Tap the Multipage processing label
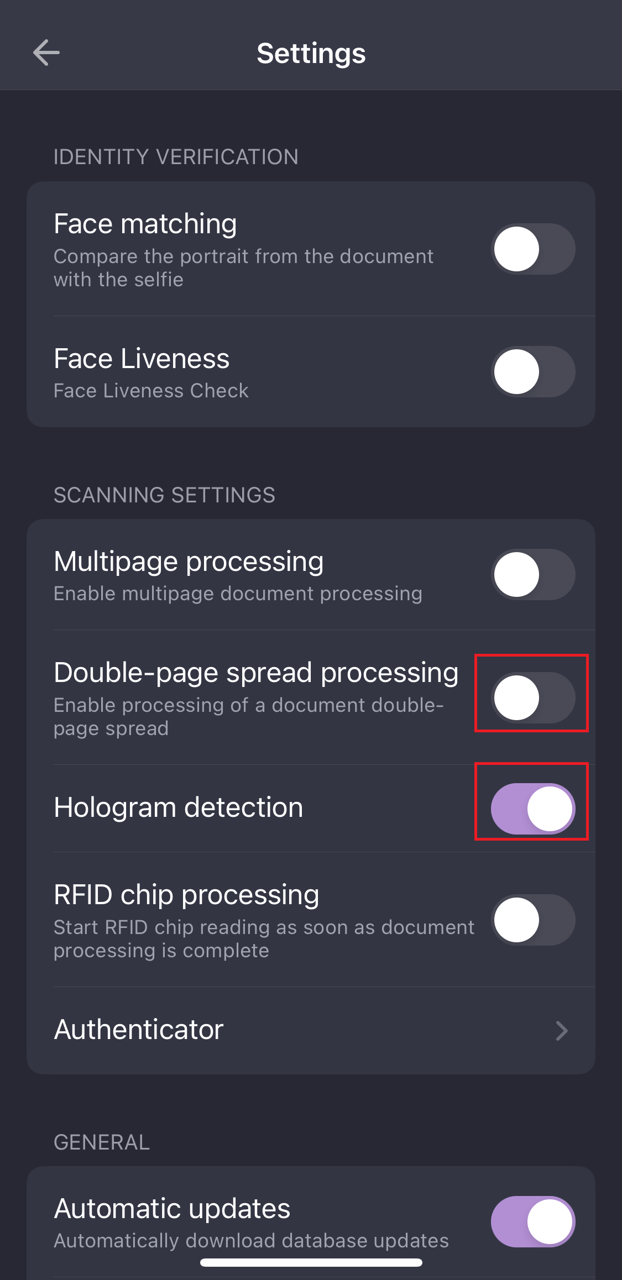 (189, 562)
